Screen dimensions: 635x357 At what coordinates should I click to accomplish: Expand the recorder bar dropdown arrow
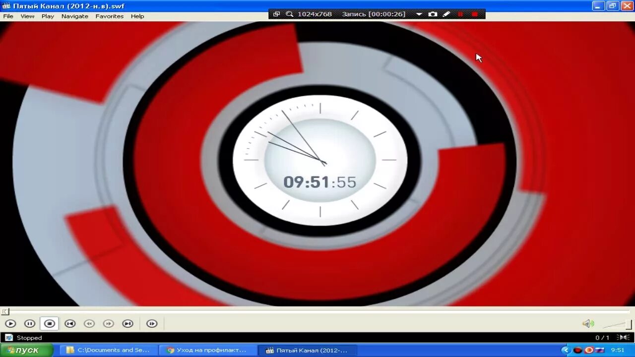click(419, 14)
